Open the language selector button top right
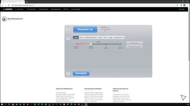190x106 pixels. click(x=182, y=9)
